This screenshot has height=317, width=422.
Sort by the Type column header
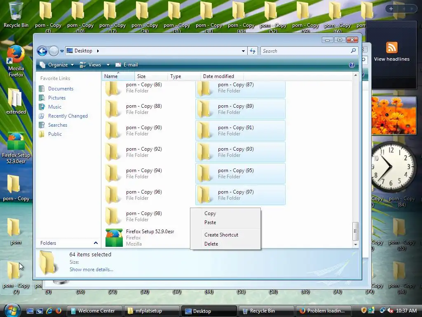pyautogui.click(x=184, y=76)
